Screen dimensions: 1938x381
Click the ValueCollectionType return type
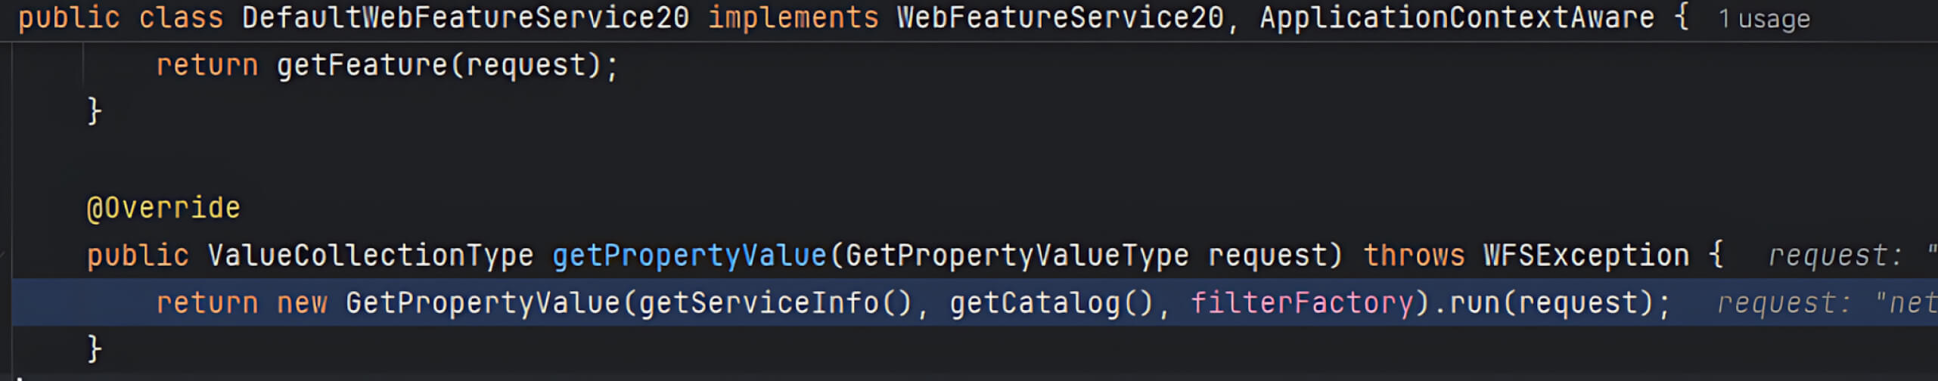click(x=370, y=256)
